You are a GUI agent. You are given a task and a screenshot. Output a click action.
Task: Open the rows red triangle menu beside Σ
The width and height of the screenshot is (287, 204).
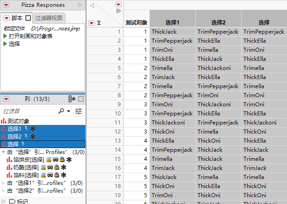pos(91,23)
